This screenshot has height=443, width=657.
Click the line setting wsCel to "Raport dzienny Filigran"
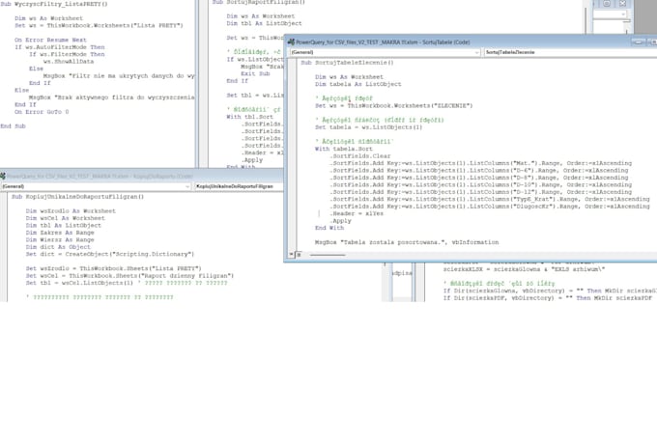129,276
